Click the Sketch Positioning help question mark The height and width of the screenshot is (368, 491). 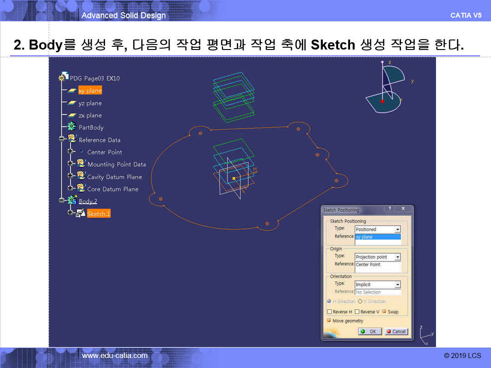tap(389, 209)
